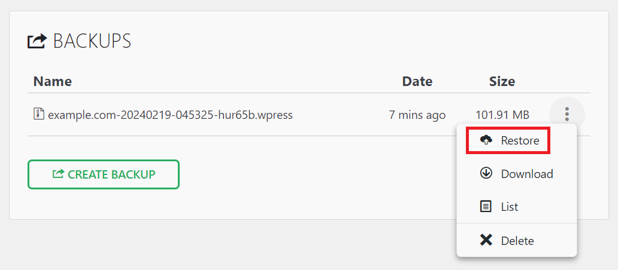Viewport: 618px width, 270px height.
Task: Click the export icon next to the BACKUPS heading
Action: pyautogui.click(x=37, y=41)
